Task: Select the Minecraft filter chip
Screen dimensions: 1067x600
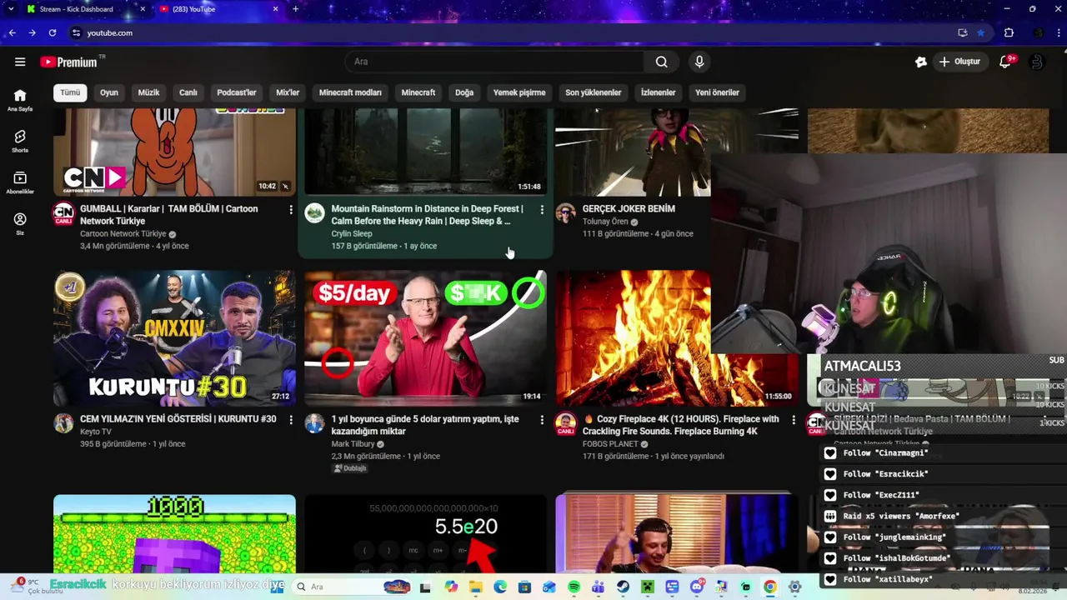Action: pos(418,92)
